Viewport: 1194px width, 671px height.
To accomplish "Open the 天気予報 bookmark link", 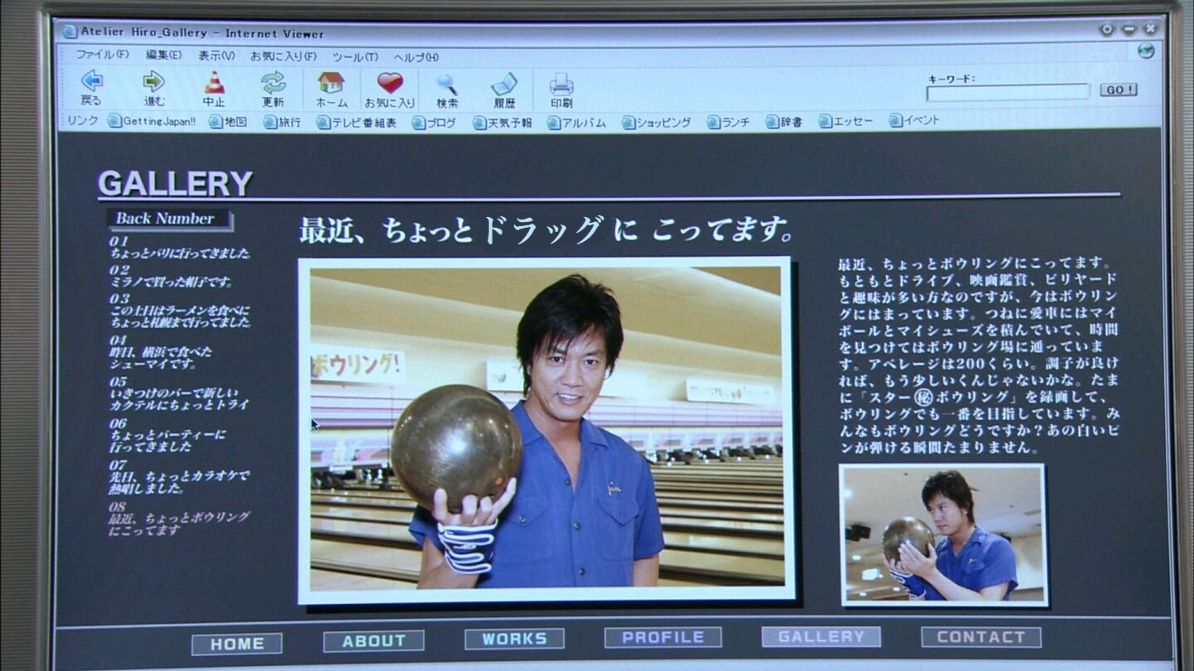I will click(502, 123).
